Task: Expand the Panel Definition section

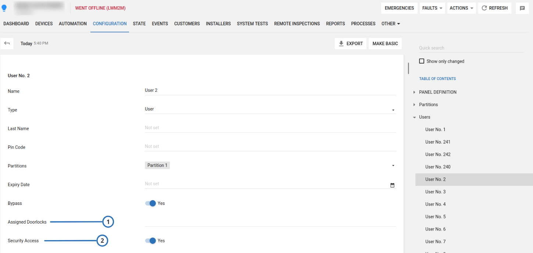Action: tap(414, 92)
